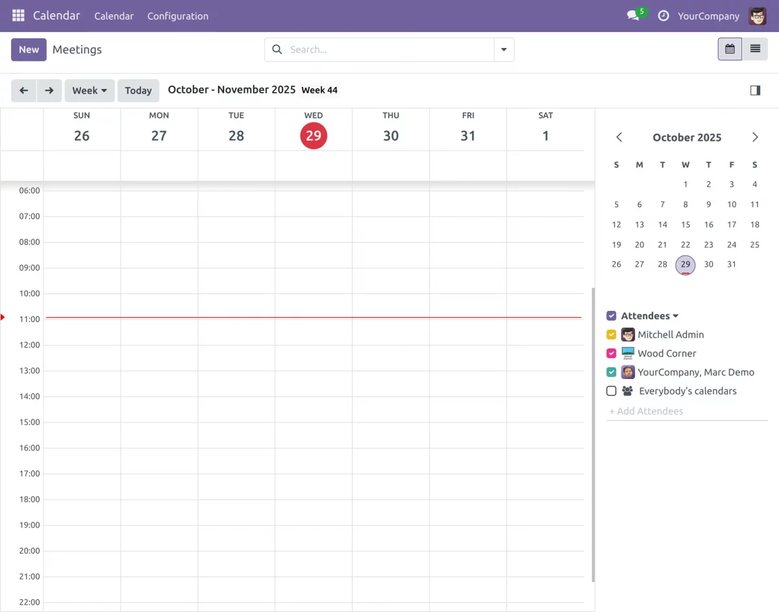Create a meeting with the New button
Image resolution: width=779 pixels, height=612 pixels.
coord(29,49)
